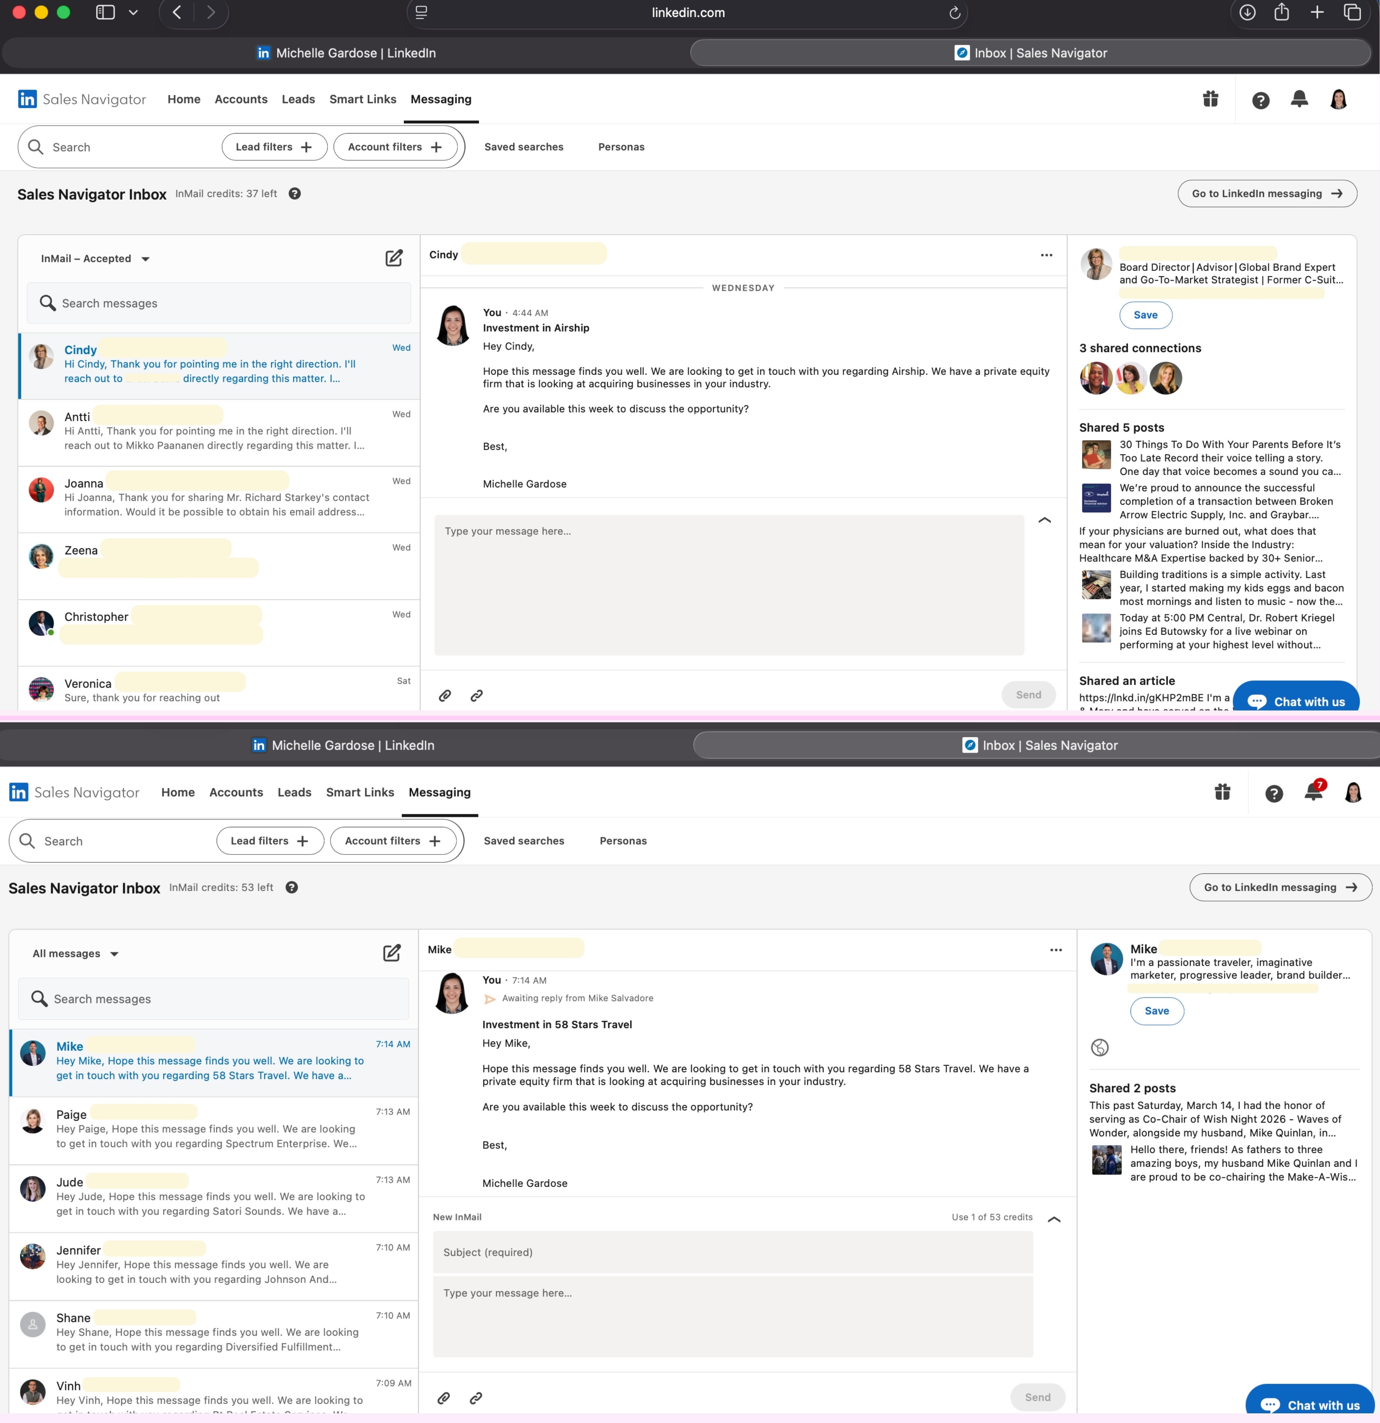Click Account filters in the upper window
Image resolution: width=1380 pixels, height=1423 pixels.
(395, 147)
